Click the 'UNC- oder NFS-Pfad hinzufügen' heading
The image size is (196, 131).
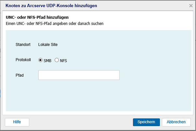[x=37, y=17]
